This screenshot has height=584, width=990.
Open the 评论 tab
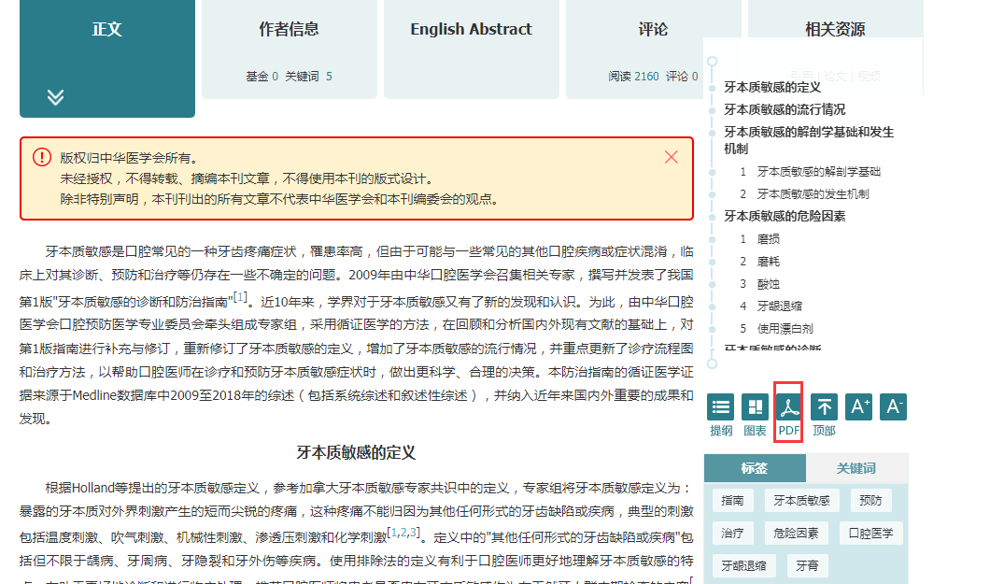coord(653,49)
